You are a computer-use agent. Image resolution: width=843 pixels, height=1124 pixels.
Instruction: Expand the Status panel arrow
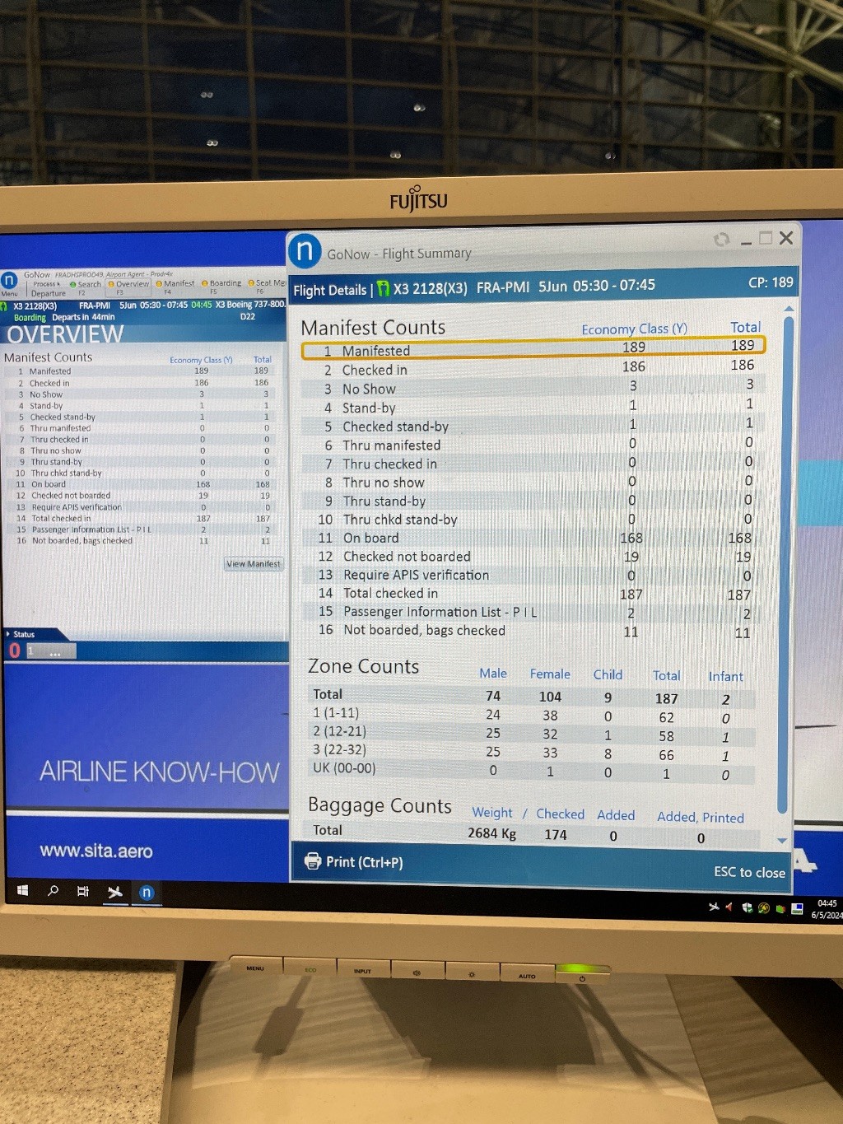click(8, 634)
